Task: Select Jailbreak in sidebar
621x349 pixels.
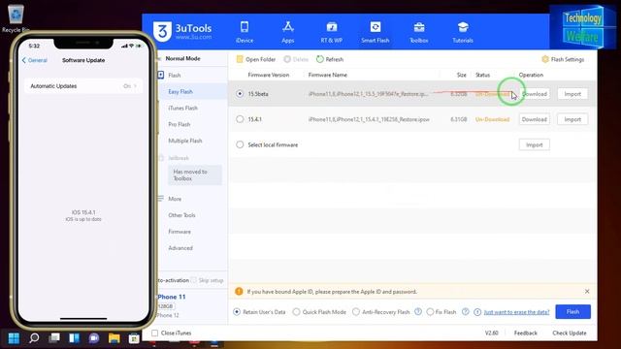Action: (x=179, y=158)
